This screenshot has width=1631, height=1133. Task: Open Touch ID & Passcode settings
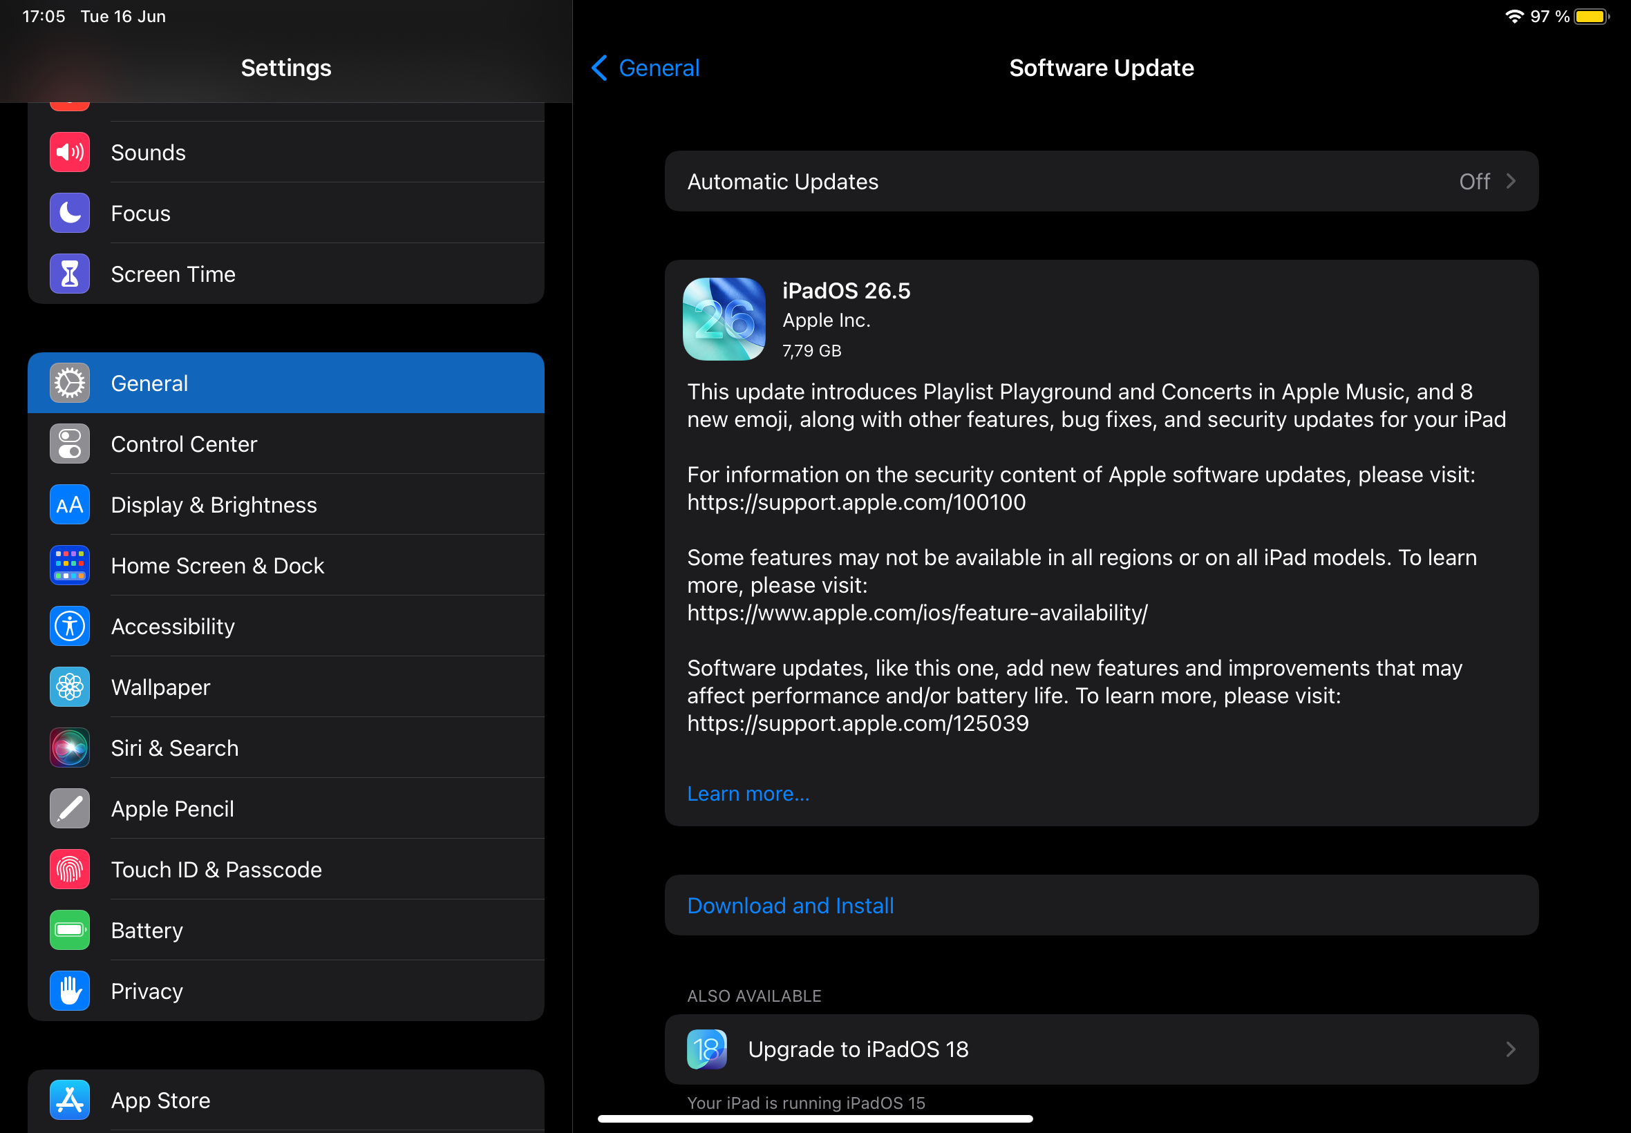(x=286, y=870)
